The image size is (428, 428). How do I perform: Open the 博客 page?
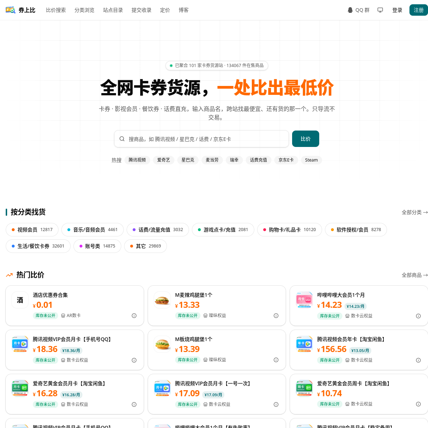pyautogui.click(x=184, y=10)
